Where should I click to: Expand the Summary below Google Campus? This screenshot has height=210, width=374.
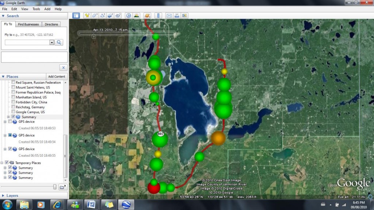[x=8, y=117]
